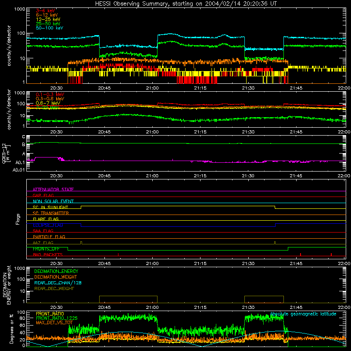Click the HESSI Observing Summary title text
351x351 pixels.
(186, 4)
